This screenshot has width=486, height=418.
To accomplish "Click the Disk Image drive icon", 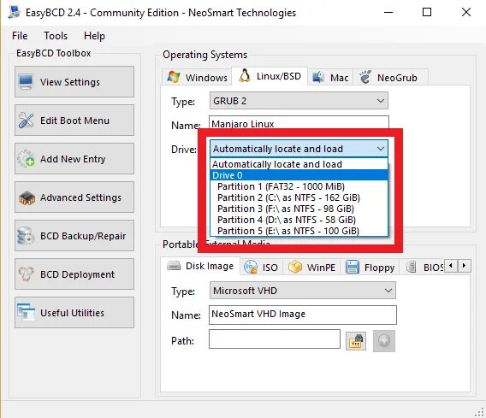I will tap(174, 266).
